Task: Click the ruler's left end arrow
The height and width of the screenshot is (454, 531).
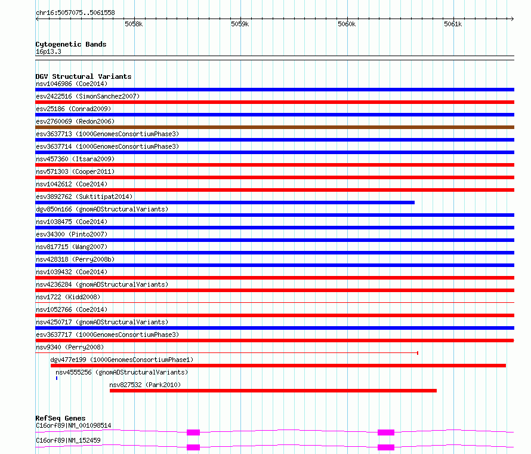Action: [37, 19]
